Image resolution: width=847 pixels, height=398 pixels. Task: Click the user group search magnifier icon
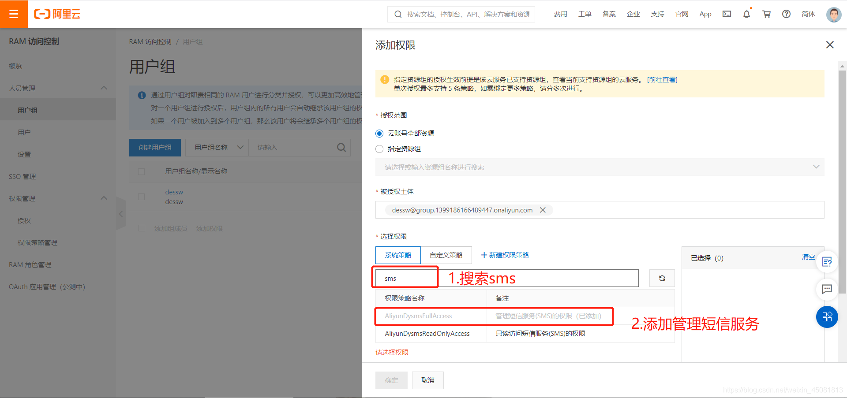[341, 148]
